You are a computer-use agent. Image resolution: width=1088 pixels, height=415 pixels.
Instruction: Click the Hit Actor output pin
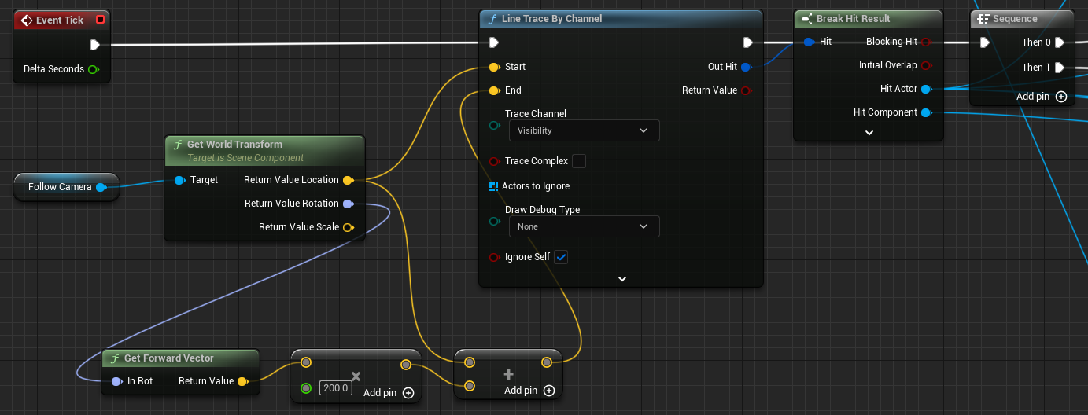click(926, 89)
